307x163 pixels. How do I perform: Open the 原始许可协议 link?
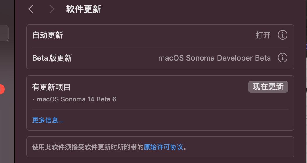click(163, 147)
